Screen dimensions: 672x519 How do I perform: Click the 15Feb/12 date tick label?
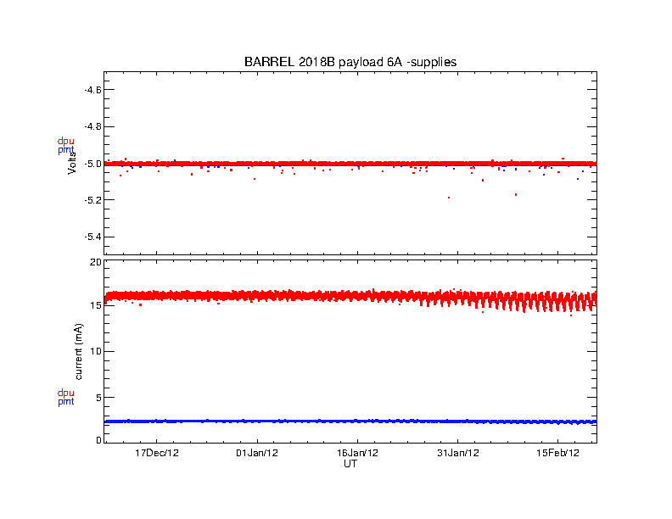pyautogui.click(x=557, y=453)
